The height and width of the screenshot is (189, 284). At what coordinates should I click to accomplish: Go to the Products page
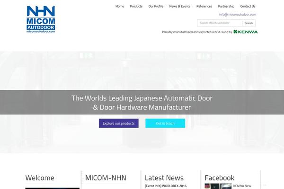pyautogui.click(x=136, y=6)
